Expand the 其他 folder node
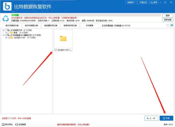 point(6,33)
